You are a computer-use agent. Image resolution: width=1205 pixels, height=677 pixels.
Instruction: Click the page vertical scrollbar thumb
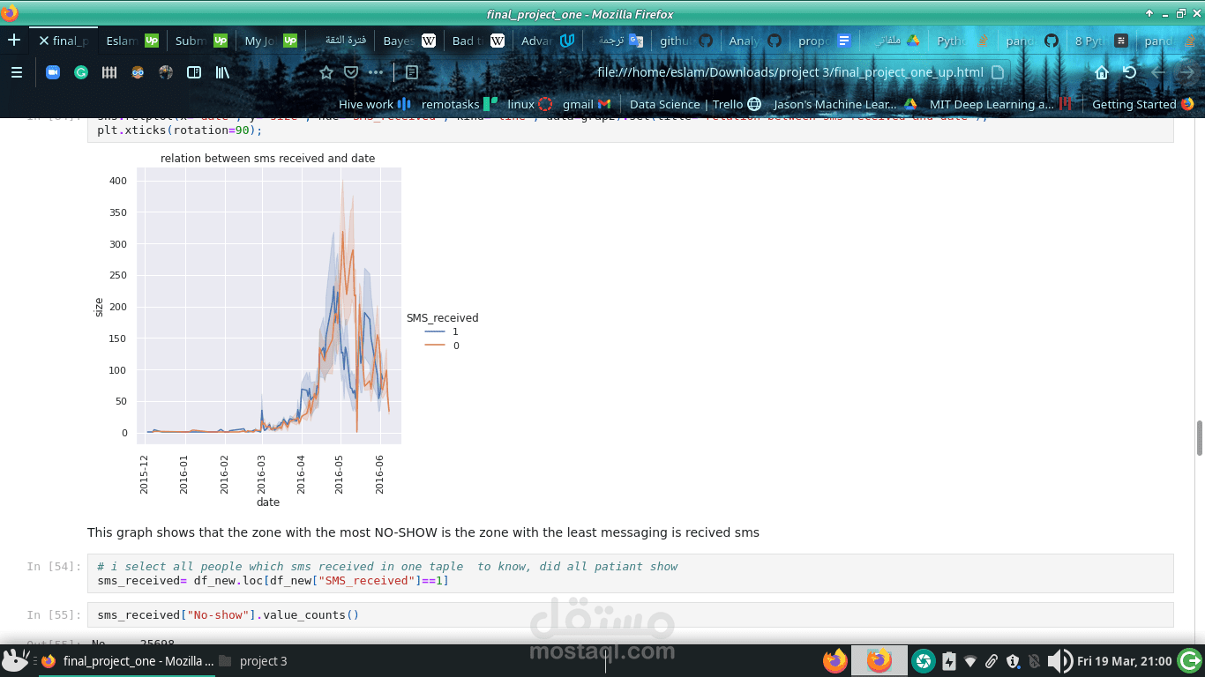1199,438
